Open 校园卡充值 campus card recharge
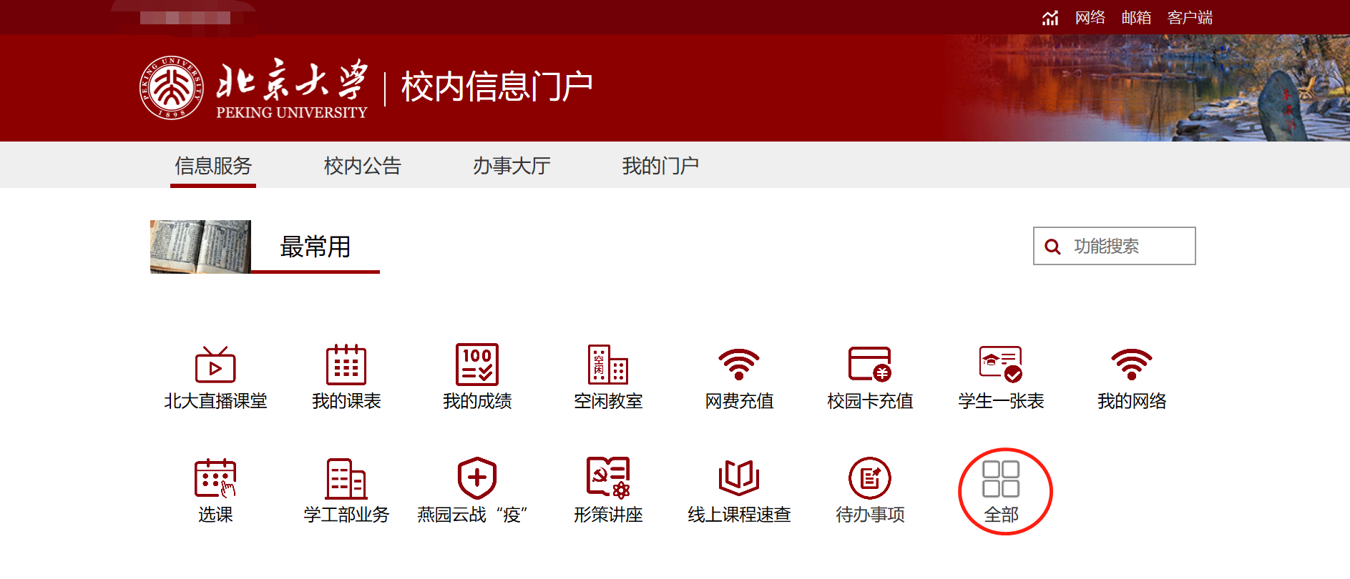Viewport: 1350px width, 579px height. coord(870,365)
